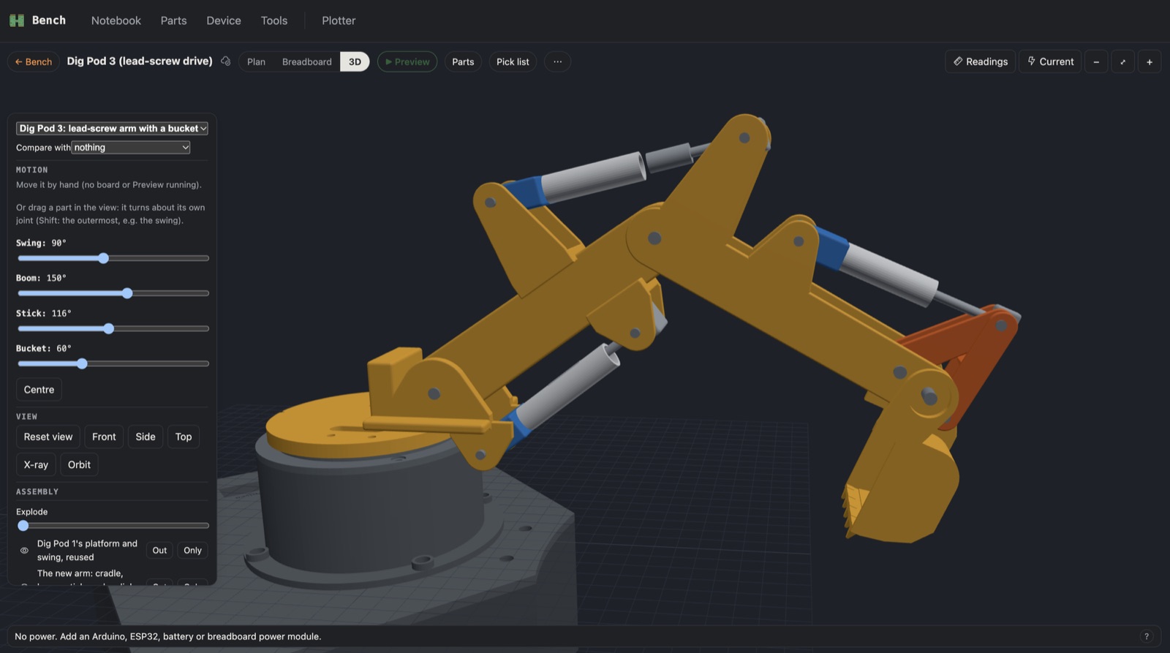The width and height of the screenshot is (1170, 653).
Task: Switch to the Plan tab
Action: tap(256, 61)
